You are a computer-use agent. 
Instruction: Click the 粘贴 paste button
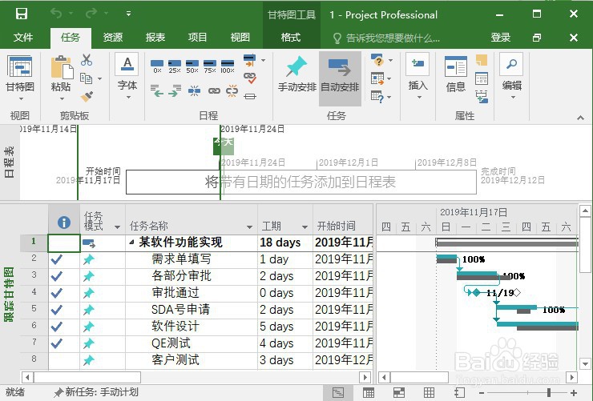tap(62, 74)
